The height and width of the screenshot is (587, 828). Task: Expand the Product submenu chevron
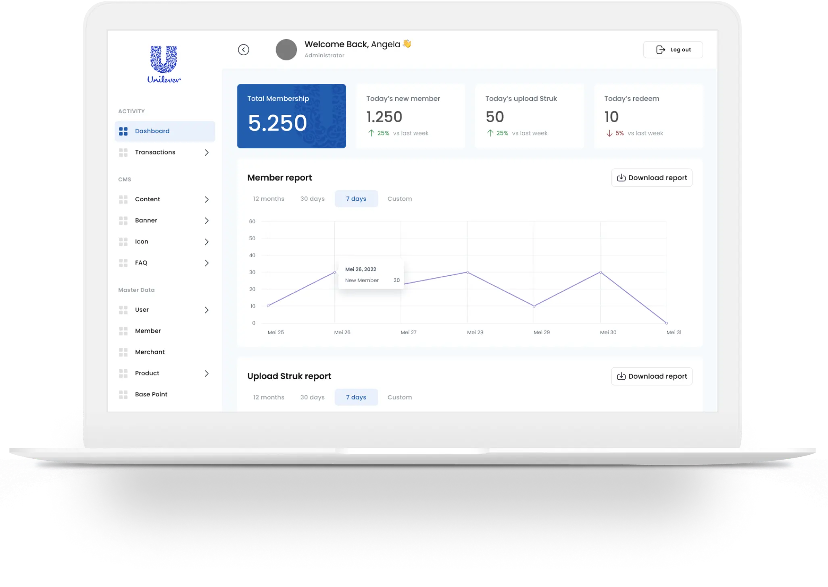tap(206, 373)
